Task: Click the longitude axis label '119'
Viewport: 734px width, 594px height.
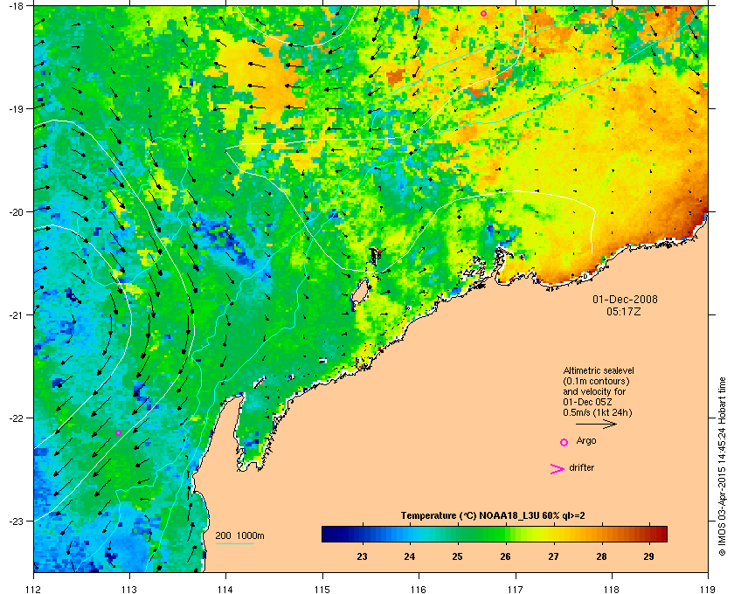Action: 708,589
